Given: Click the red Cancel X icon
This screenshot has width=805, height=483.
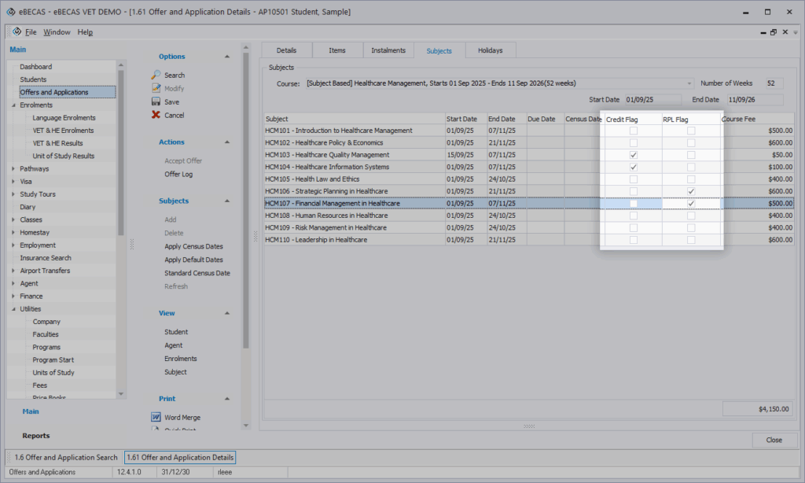Looking at the screenshot, I should (156, 115).
